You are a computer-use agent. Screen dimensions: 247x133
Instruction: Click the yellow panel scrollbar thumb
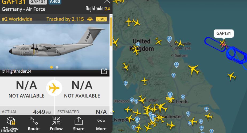point(111,31)
